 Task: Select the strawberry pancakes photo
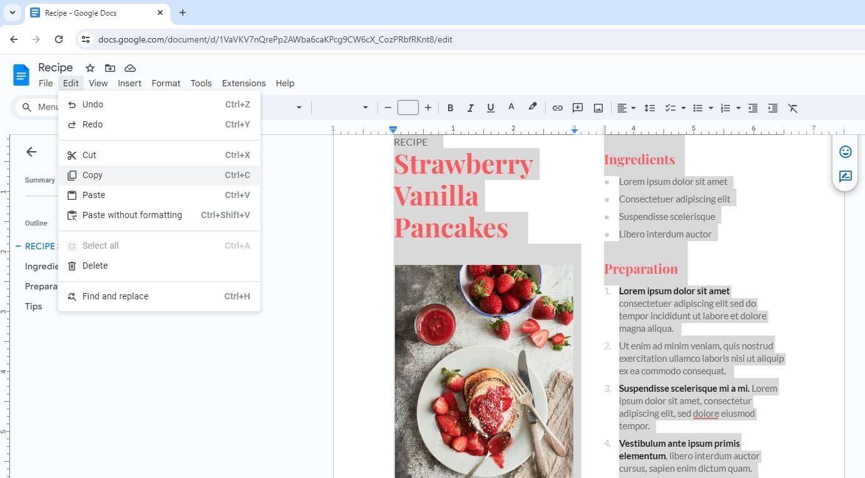[x=484, y=371]
